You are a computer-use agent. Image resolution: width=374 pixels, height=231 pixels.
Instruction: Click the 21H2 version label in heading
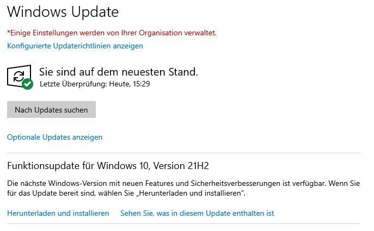[198, 166]
